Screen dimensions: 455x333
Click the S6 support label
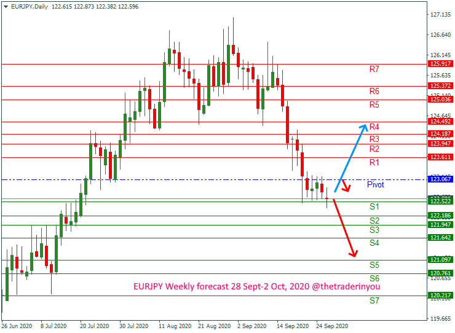point(374,279)
